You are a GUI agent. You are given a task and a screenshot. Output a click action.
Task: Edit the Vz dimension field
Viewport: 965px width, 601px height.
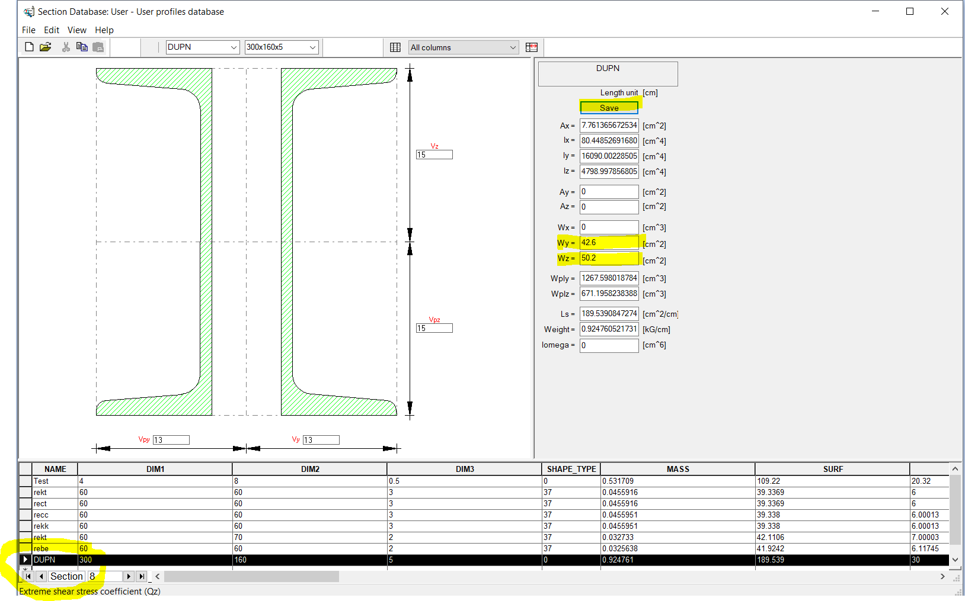(434, 155)
